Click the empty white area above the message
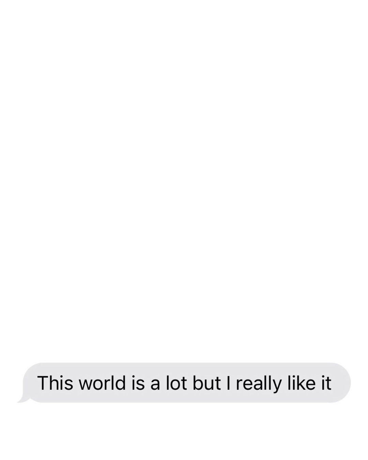The height and width of the screenshot is (460, 368). (184, 181)
